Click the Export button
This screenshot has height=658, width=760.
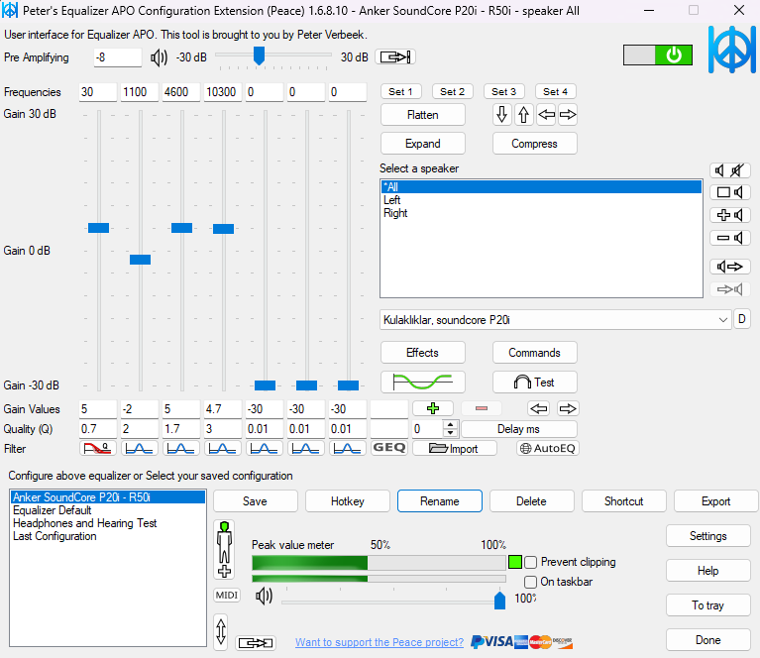click(715, 500)
